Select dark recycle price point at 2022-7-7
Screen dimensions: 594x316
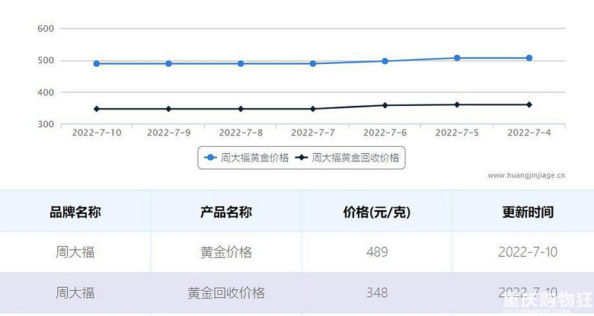click(x=313, y=109)
